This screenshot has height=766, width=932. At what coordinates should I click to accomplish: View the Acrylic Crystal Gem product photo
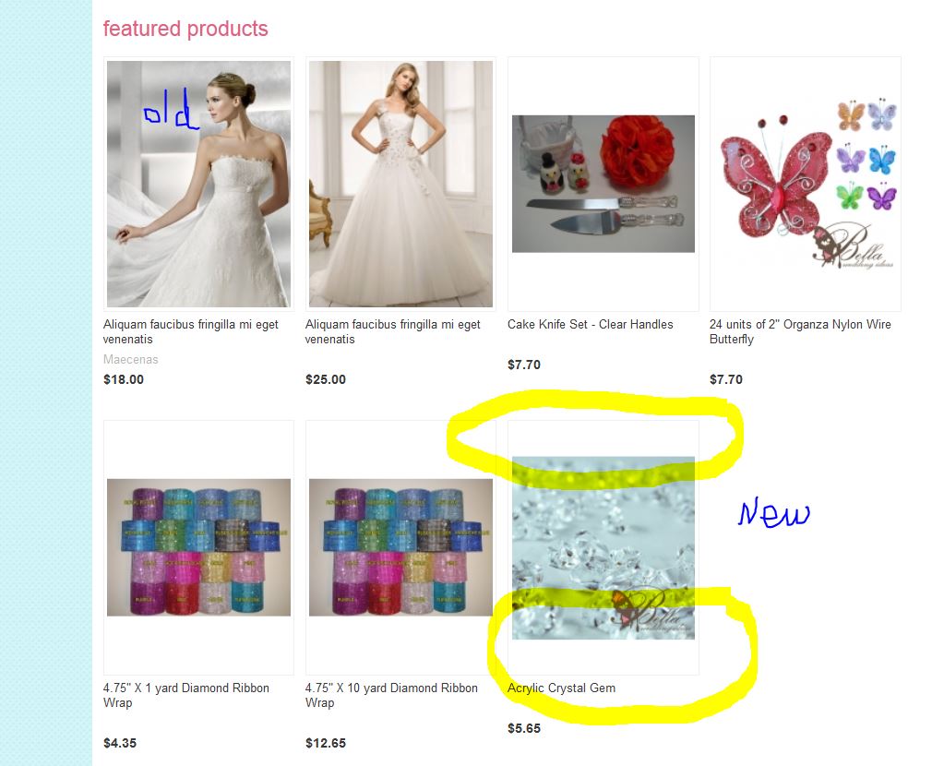(x=603, y=547)
